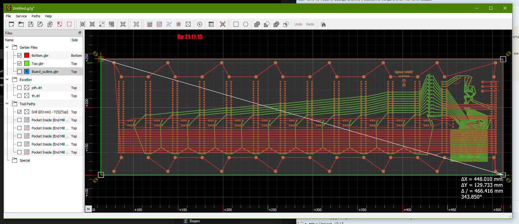Open the Thermal insulation tool icon
The image size is (519, 224).
pos(179,24)
